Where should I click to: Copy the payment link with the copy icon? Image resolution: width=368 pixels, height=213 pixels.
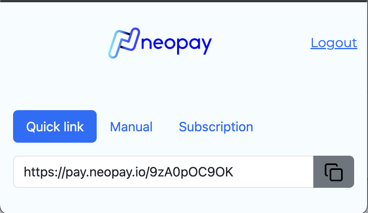[x=333, y=172]
